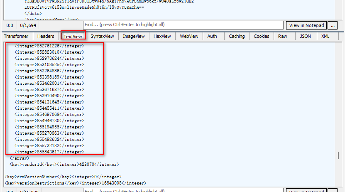The height and width of the screenshot is (192, 345).
Task: Click the LQTRUfsVctW6153 base64 data line
Action: (84, 7)
